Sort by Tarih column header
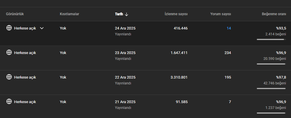The width and height of the screenshot is (291, 118). pyautogui.click(x=119, y=14)
